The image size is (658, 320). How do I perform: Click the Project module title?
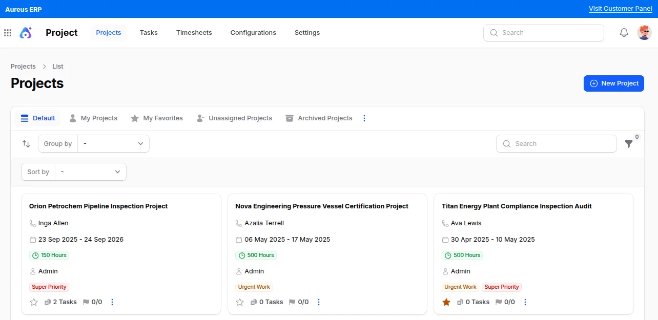pyautogui.click(x=61, y=33)
